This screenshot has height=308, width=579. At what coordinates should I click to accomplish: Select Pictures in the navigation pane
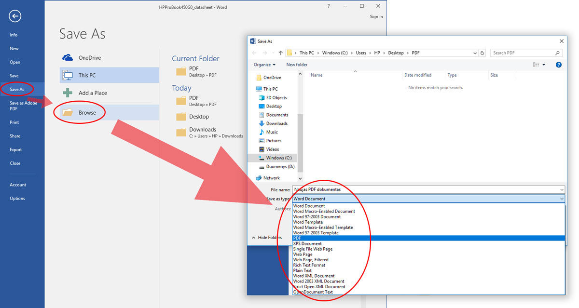[270, 141]
